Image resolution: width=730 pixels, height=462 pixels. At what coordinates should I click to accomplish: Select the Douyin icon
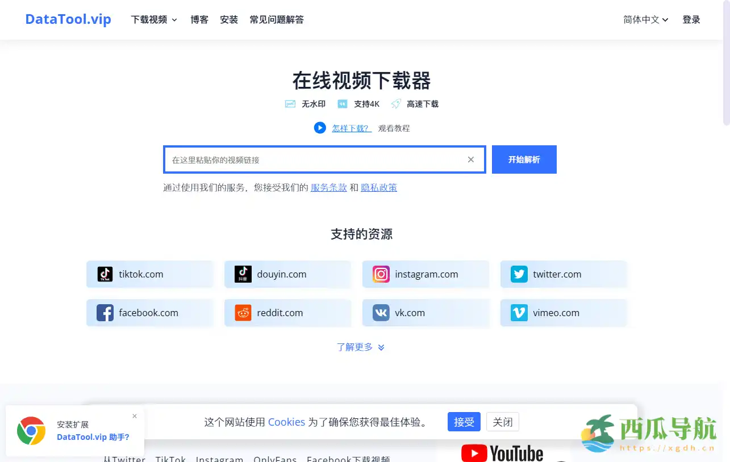click(x=243, y=274)
